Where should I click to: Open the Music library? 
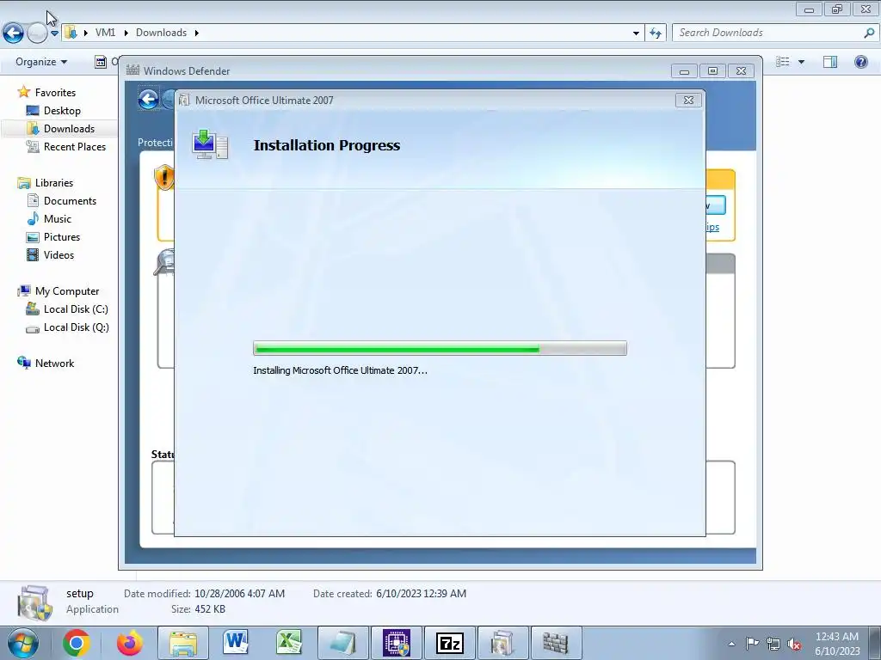click(x=58, y=219)
